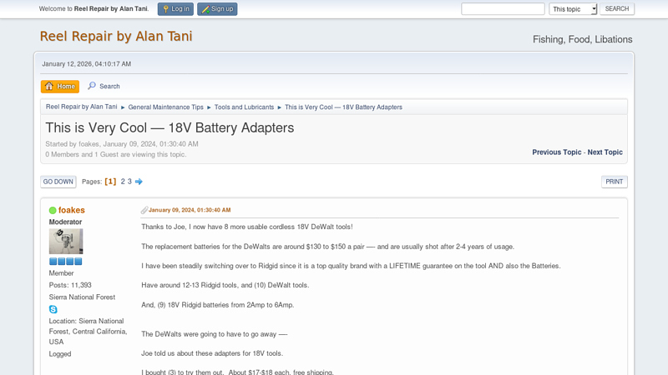Click the post attachment paperclip icon
The width and height of the screenshot is (668, 375).
tap(144, 210)
